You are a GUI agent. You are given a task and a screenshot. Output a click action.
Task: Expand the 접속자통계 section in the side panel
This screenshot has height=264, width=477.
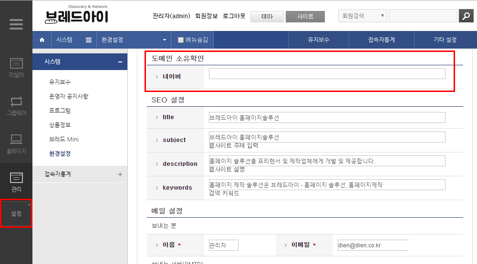[x=120, y=174]
